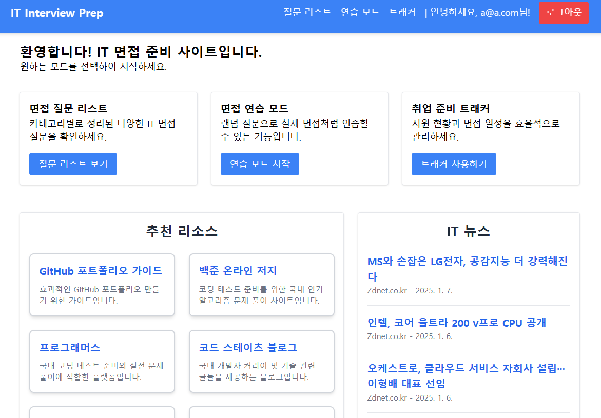The height and width of the screenshot is (418, 601).
Task: Click the 취업 준비 트래커 card title
Action: [x=450, y=109]
